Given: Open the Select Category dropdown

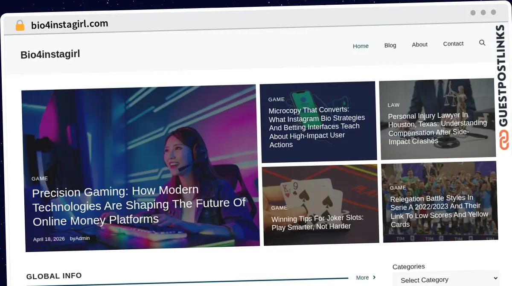Looking at the screenshot, I should click(445, 280).
